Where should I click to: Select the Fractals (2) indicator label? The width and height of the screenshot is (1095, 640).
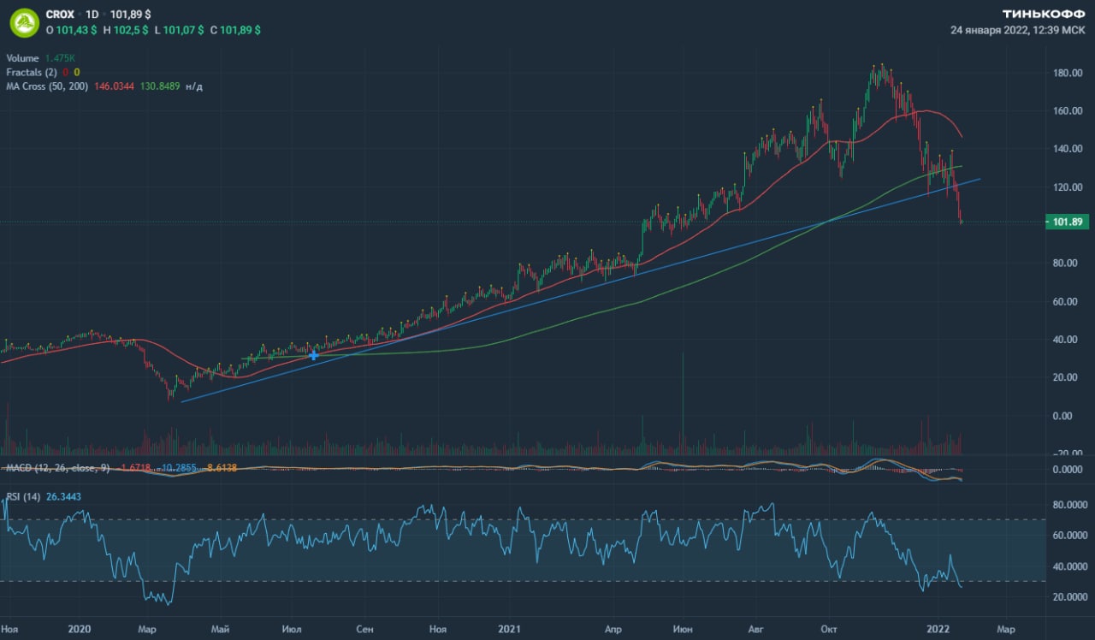coord(32,72)
